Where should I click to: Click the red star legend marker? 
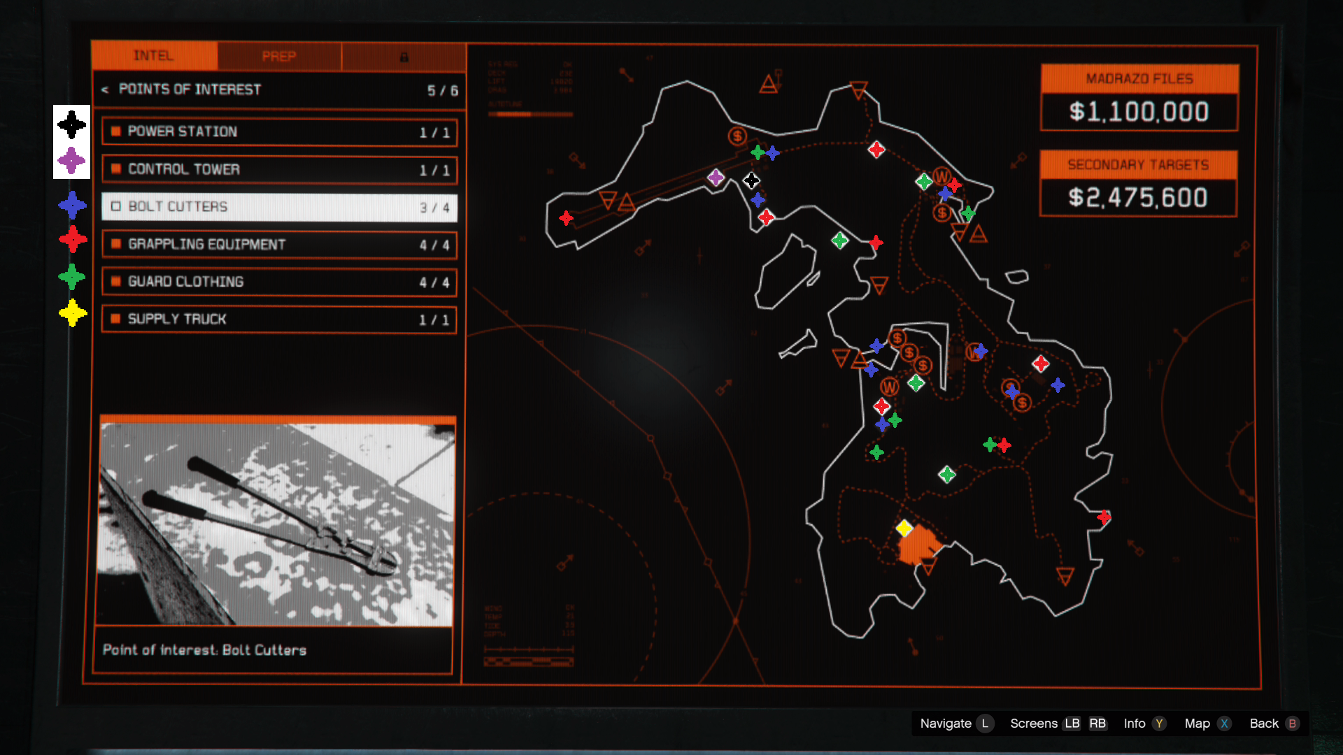73,240
